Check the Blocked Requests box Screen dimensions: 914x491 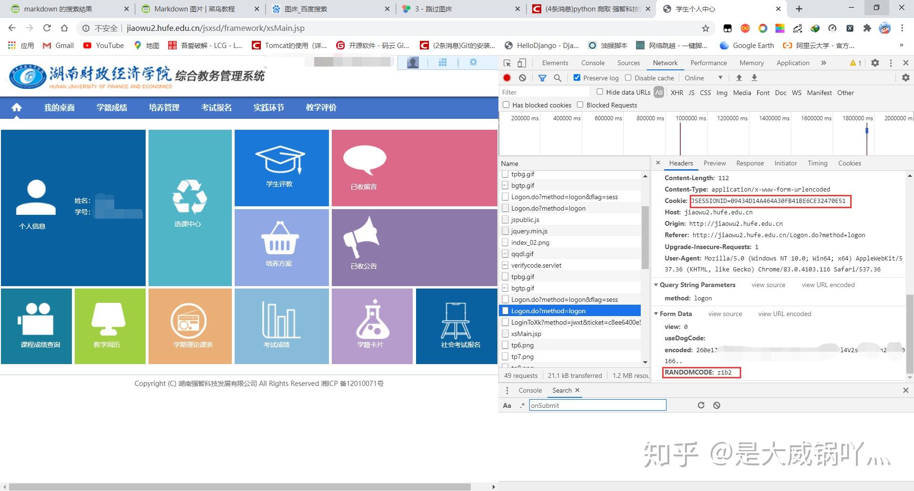coord(580,105)
